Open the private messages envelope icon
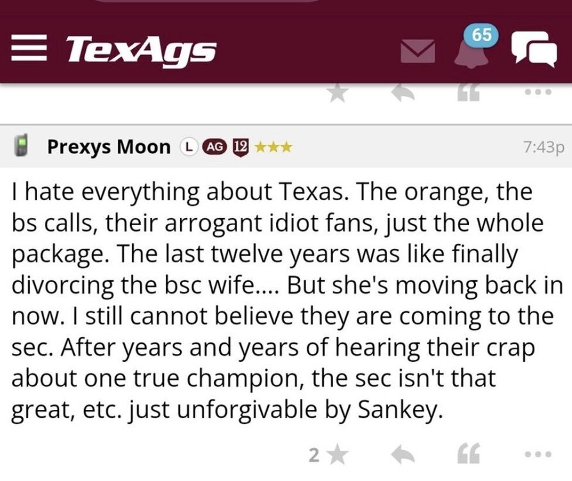 tap(417, 51)
